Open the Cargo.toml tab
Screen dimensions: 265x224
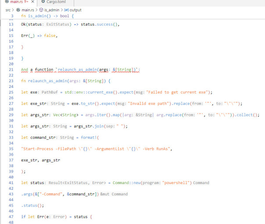point(56,2)
